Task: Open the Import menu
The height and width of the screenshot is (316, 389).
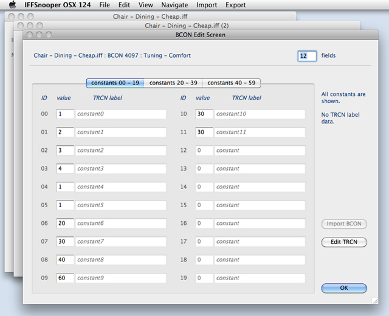Action: coord(207,5)
